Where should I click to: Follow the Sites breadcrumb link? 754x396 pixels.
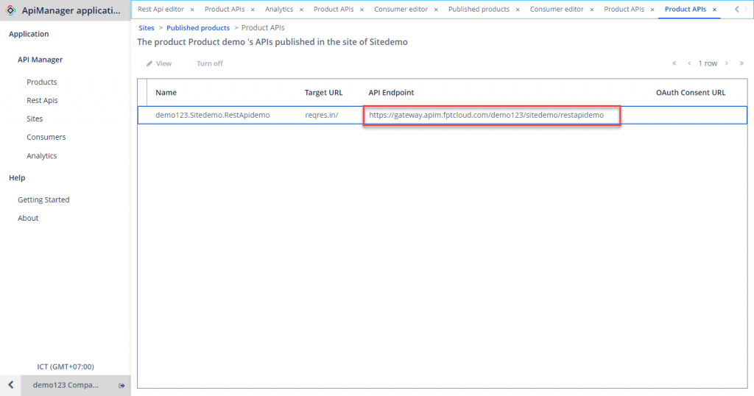coord(147,28)
